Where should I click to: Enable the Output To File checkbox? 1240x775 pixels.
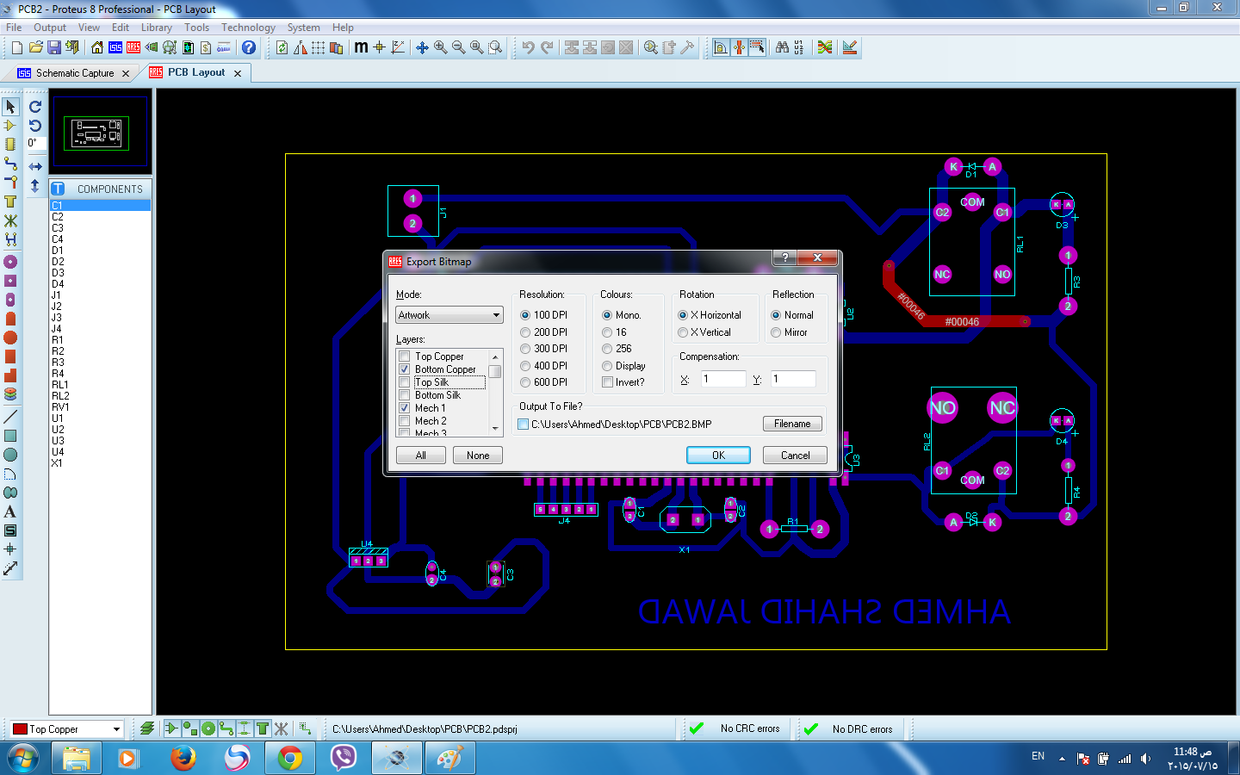click(x=523, y=425)
